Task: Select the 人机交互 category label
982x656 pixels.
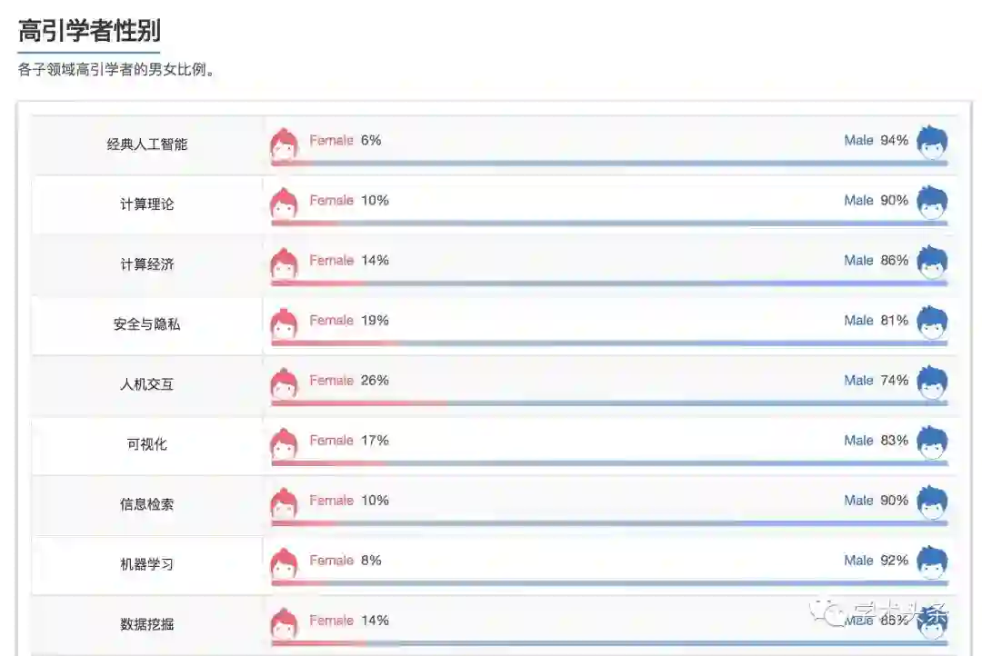Action: [x=147, y=384]
